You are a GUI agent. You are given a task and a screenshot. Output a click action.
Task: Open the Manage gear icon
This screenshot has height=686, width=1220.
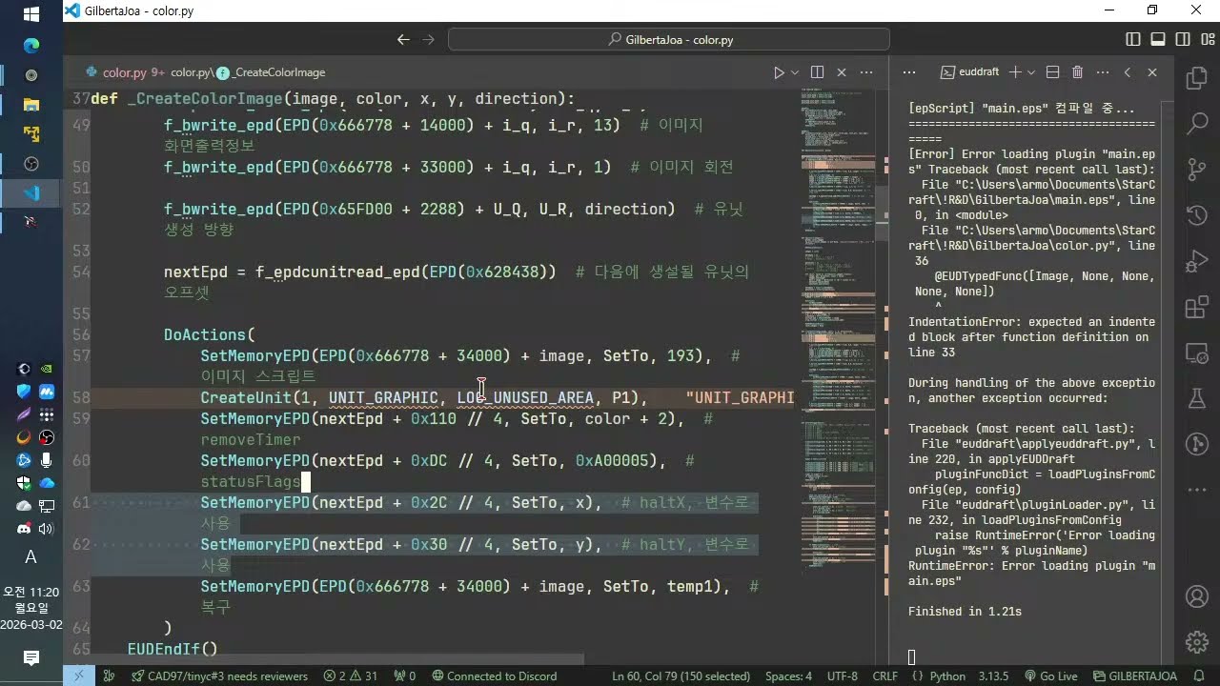[x=1196, y=641]
